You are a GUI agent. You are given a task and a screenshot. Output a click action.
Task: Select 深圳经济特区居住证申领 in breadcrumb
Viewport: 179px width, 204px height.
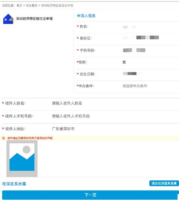pyautogui.click(x=57, y=5)
